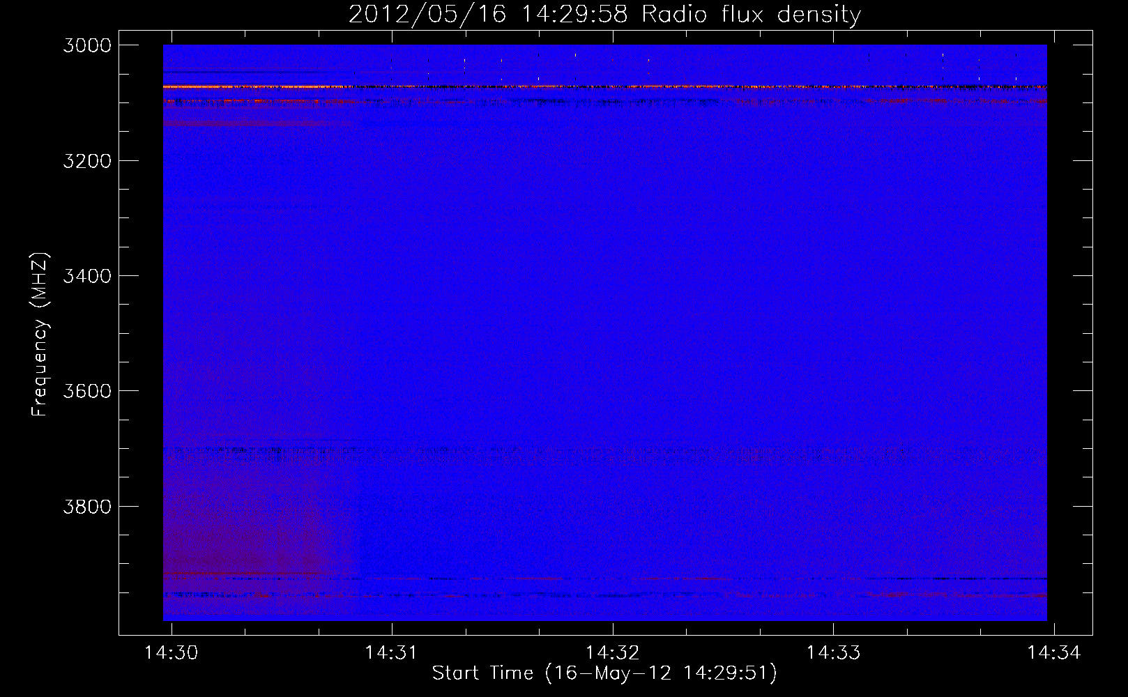Click the 3200 frequency tick label
The image size is (1128, 697).
tap(87, 161)
